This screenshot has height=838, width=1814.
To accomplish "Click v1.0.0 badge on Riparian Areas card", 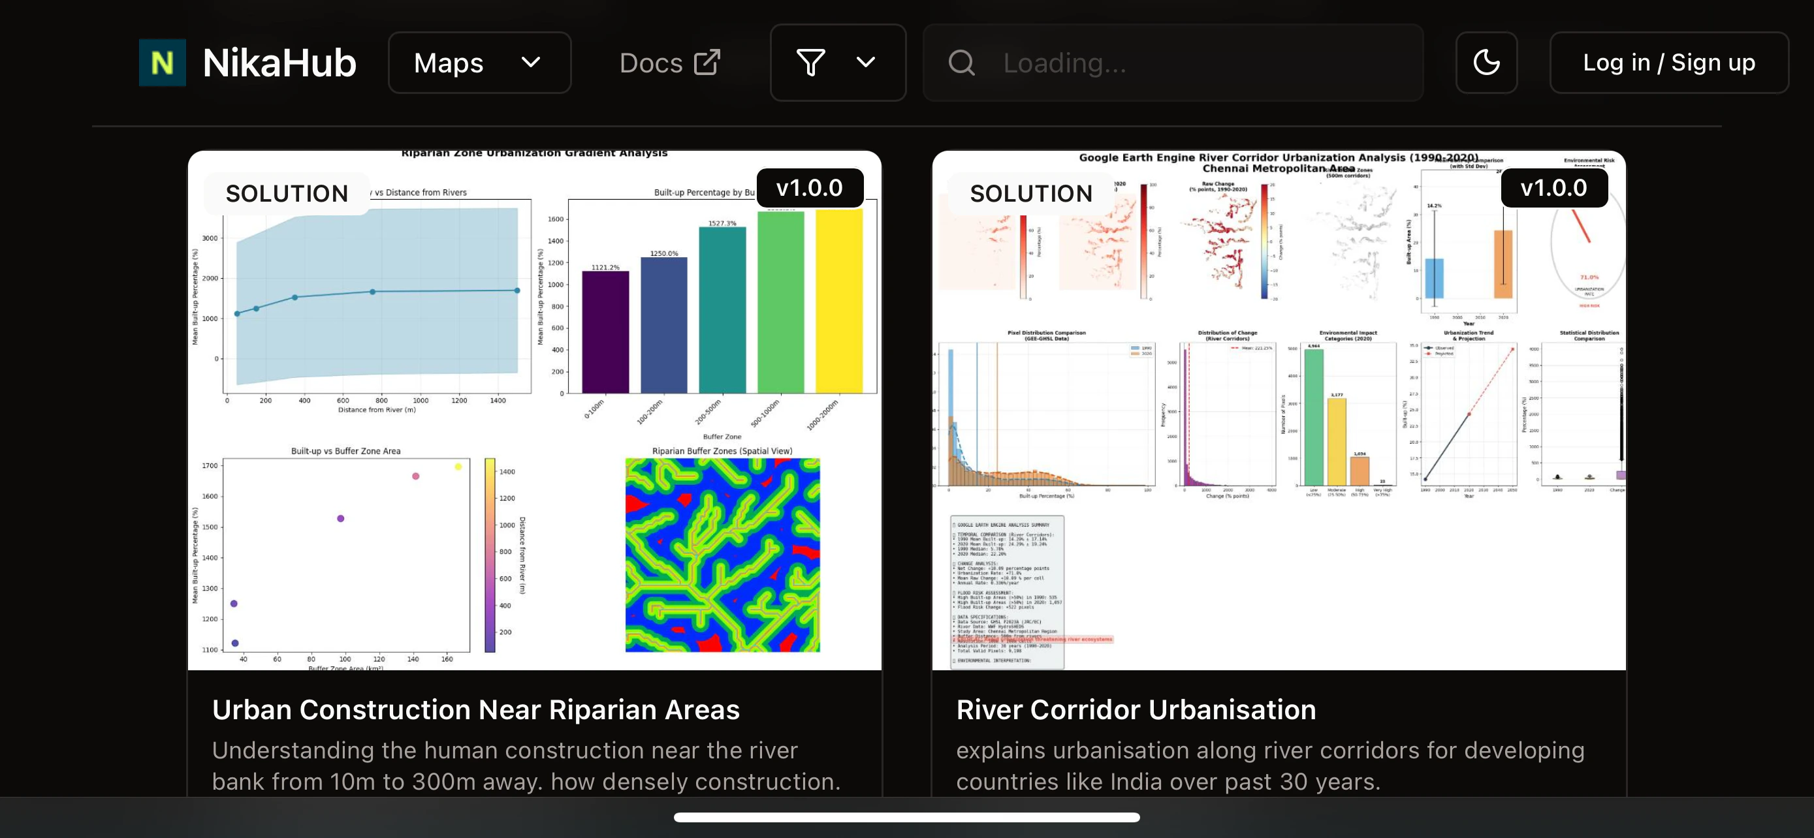I will [809, 188].
